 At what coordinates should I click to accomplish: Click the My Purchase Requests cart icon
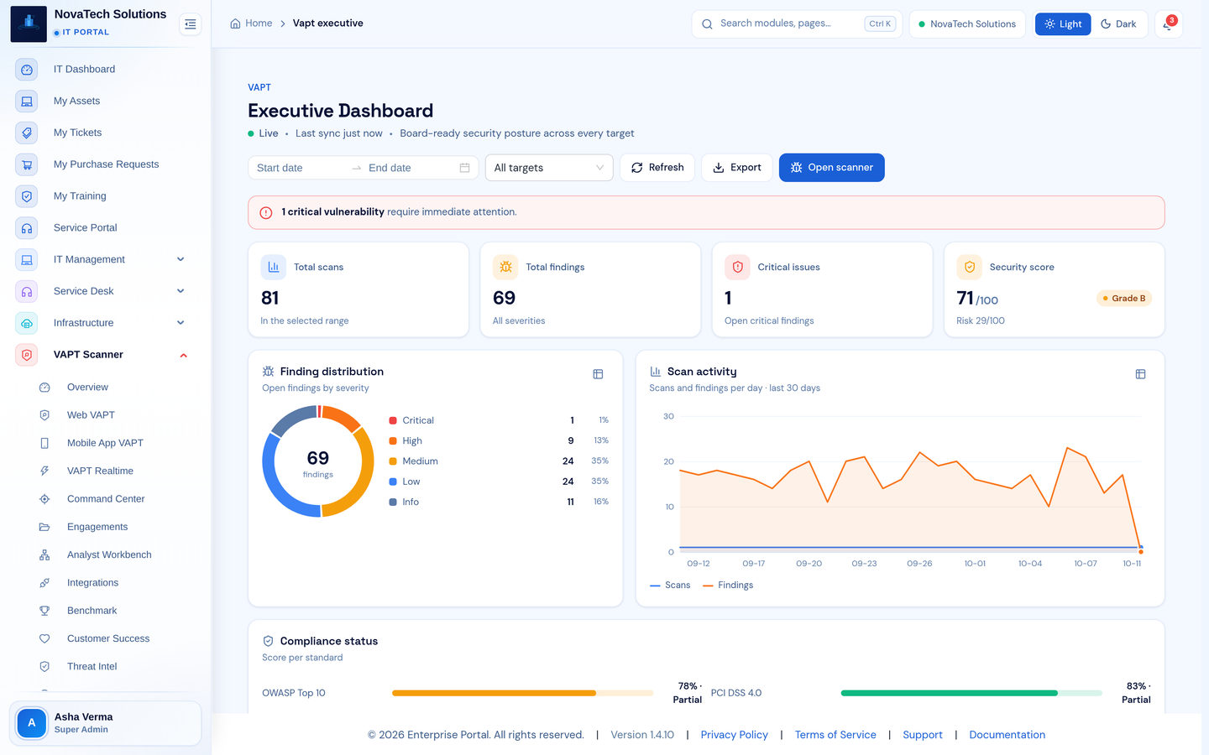coord(27,164)
